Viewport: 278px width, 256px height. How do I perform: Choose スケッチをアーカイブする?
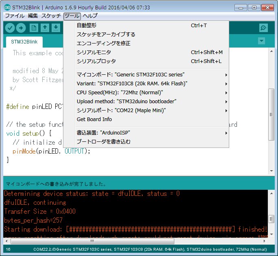[x=146, y=35]
